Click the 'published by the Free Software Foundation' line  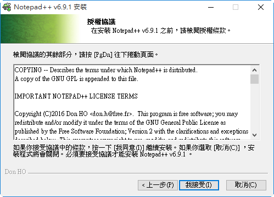[131, 131]
